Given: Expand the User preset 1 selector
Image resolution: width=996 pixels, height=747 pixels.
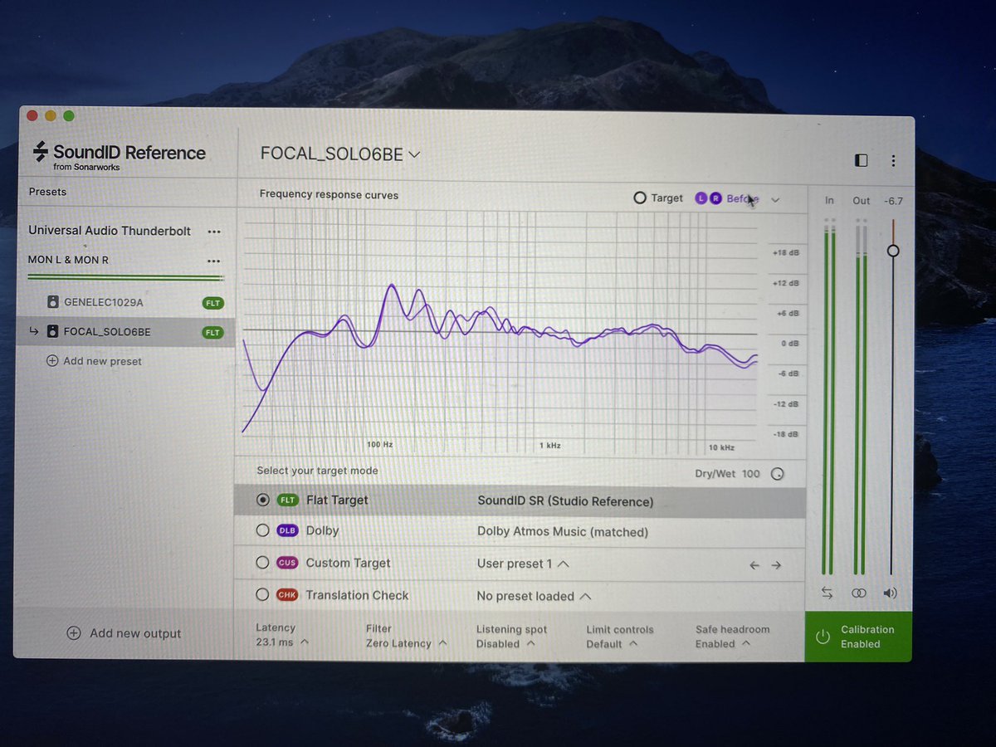Looking at the screenshot, I should point(523,564).
